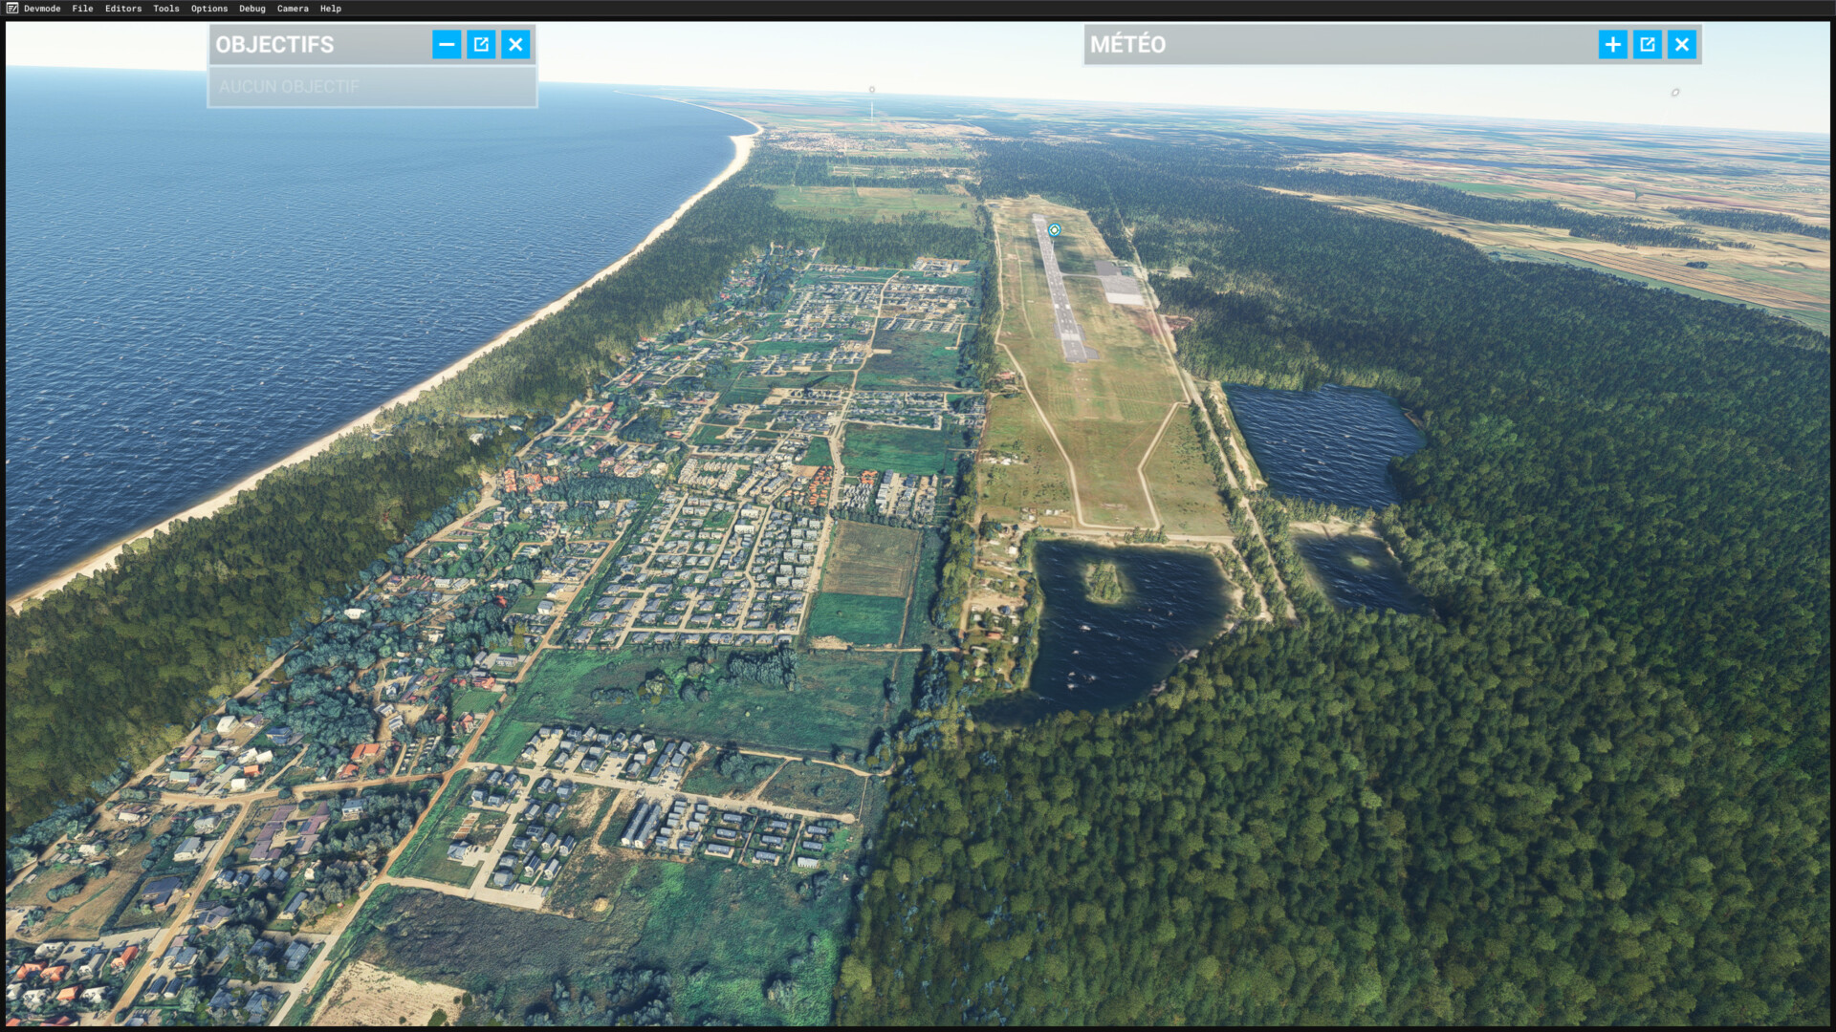Pop out the MÉTÉO panel window

tap(1647, 44)
